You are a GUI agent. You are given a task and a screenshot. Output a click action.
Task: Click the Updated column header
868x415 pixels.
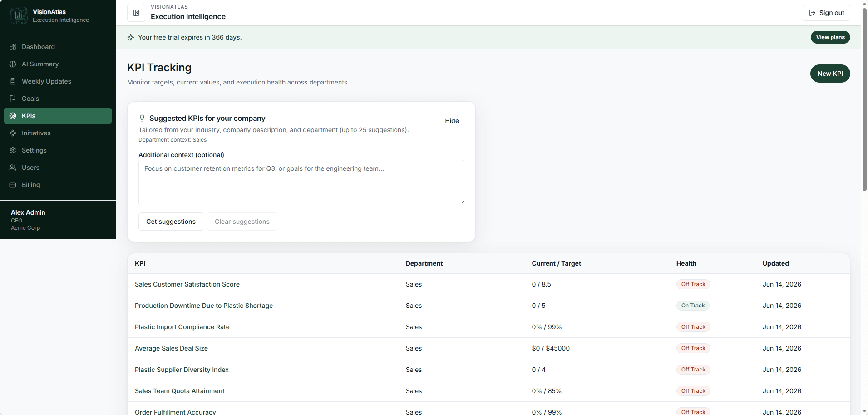(775, 263)
